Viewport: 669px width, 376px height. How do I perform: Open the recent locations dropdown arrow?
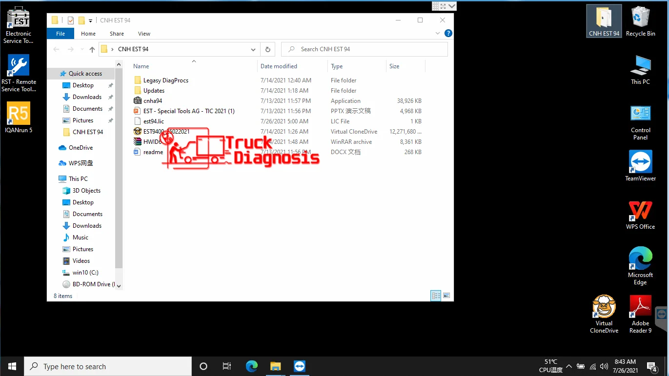pos(81,49)
